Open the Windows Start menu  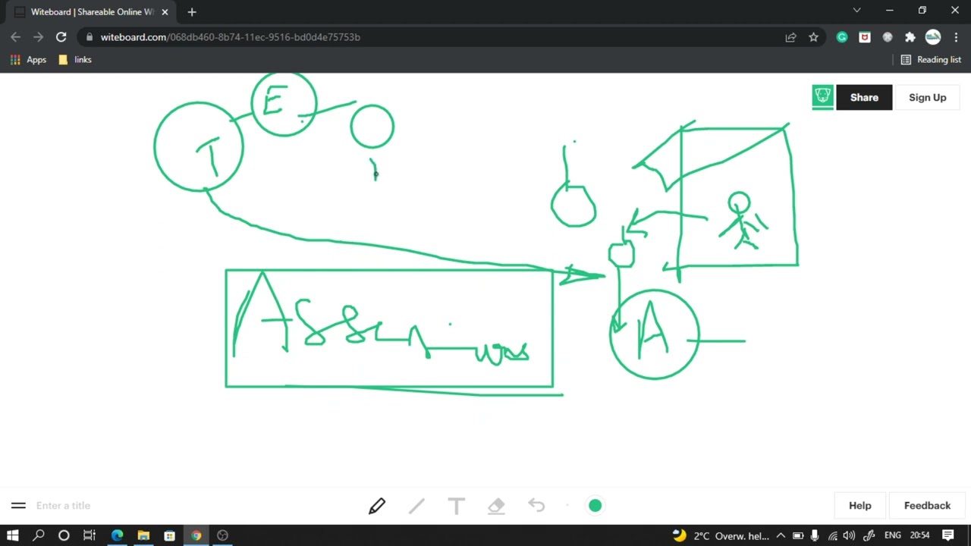point(13,535)
